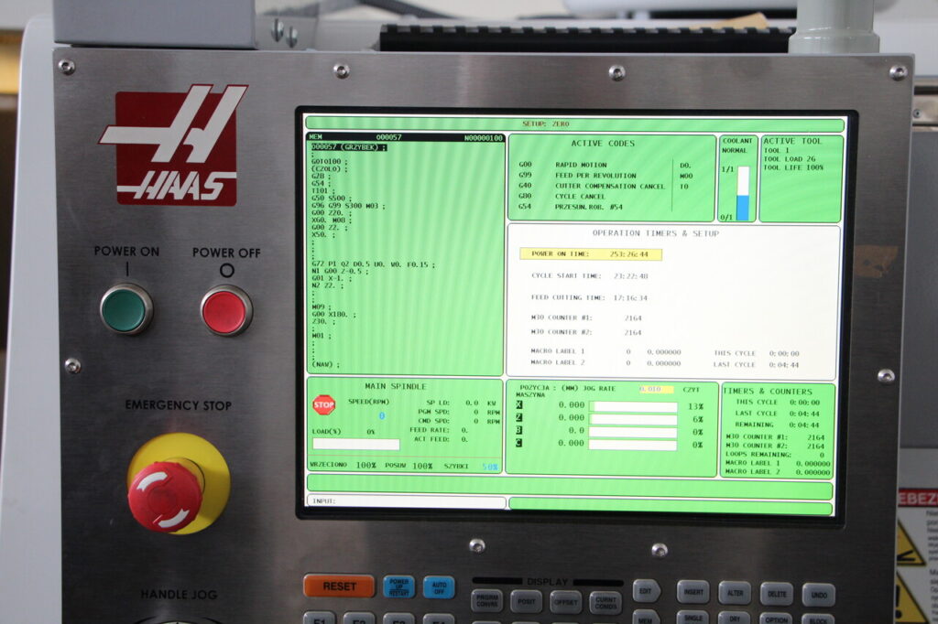Select the Z axis position indicator
Viewport: 938px width, 624px height.
(519, 418)
